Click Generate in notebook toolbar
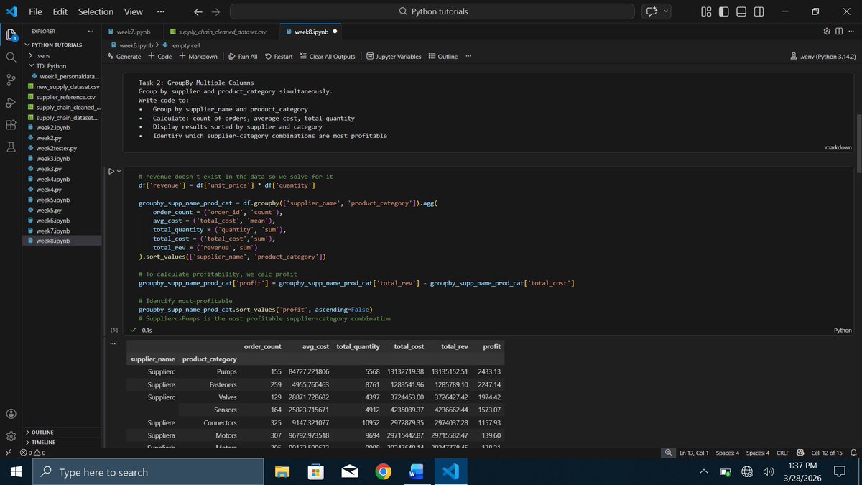Screen dimensions: 862x485 point(124,56)
